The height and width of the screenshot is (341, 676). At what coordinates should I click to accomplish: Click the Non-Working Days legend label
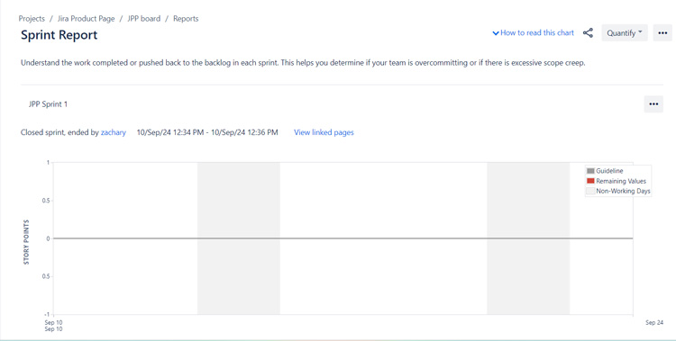click(x=623, y=191)
